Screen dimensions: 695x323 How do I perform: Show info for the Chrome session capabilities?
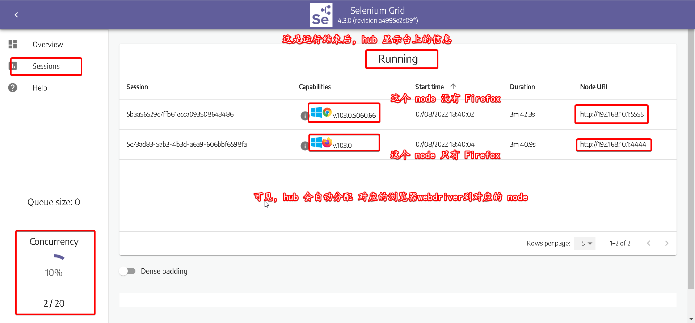click(x=305, y=116)
